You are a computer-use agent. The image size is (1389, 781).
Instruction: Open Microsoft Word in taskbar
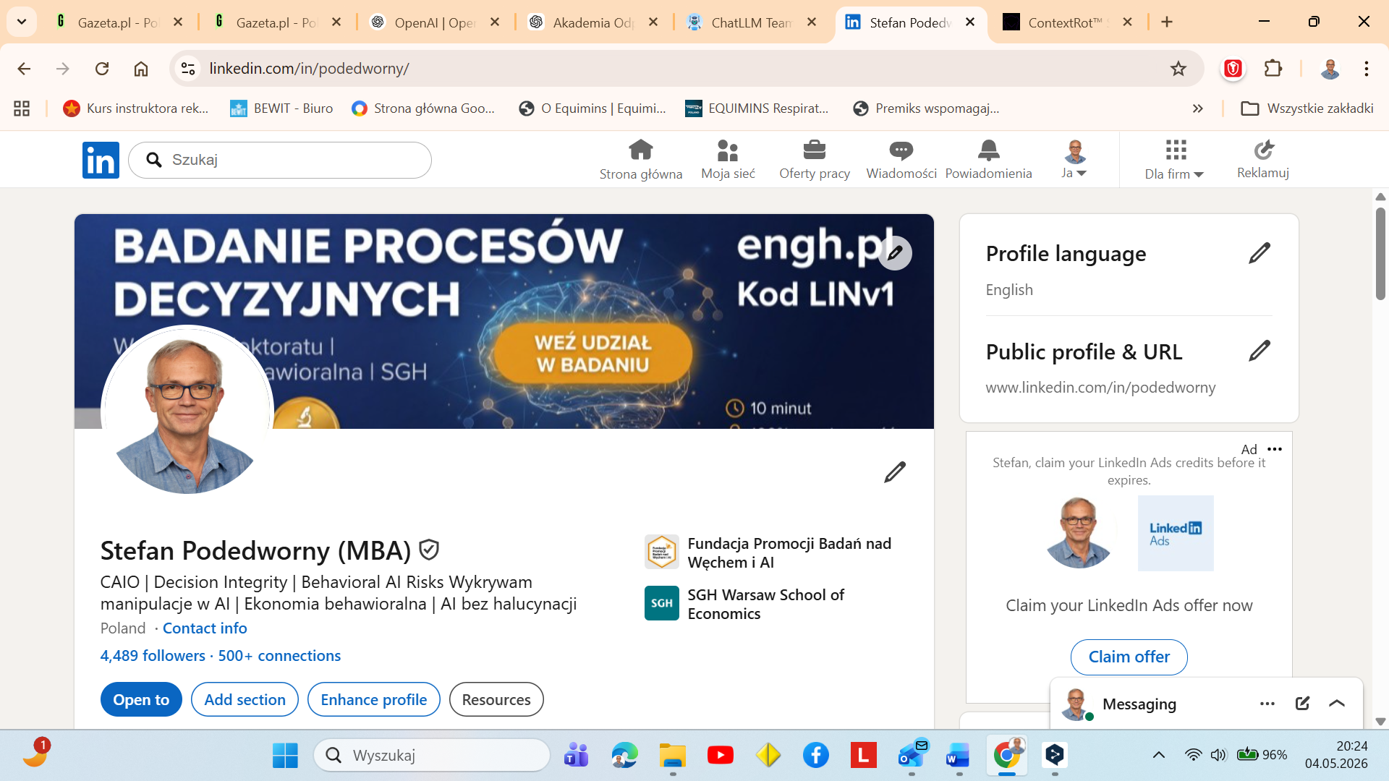(x=958, y=755)
